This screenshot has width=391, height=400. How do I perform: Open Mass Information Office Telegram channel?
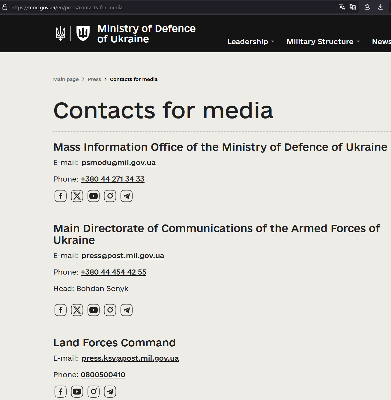(127, 196)
